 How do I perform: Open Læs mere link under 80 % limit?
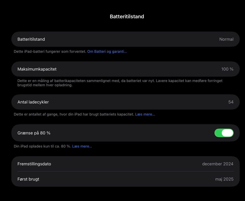click(82, 146)
